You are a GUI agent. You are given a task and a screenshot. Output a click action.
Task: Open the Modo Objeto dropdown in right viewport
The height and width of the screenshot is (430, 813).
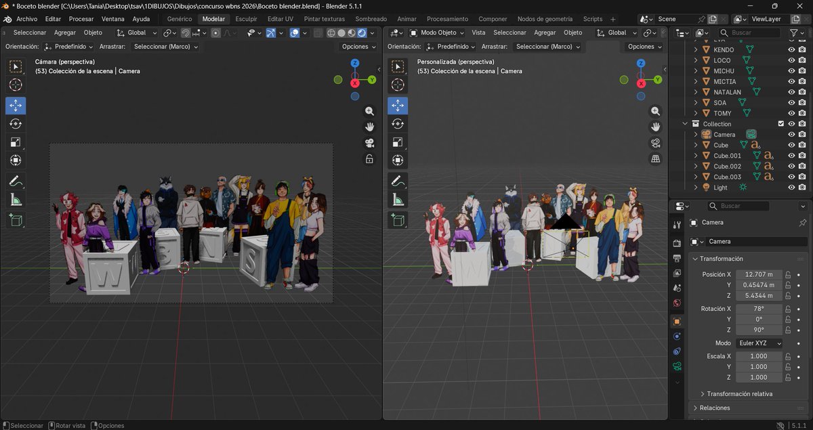click(x=437, y=33)
